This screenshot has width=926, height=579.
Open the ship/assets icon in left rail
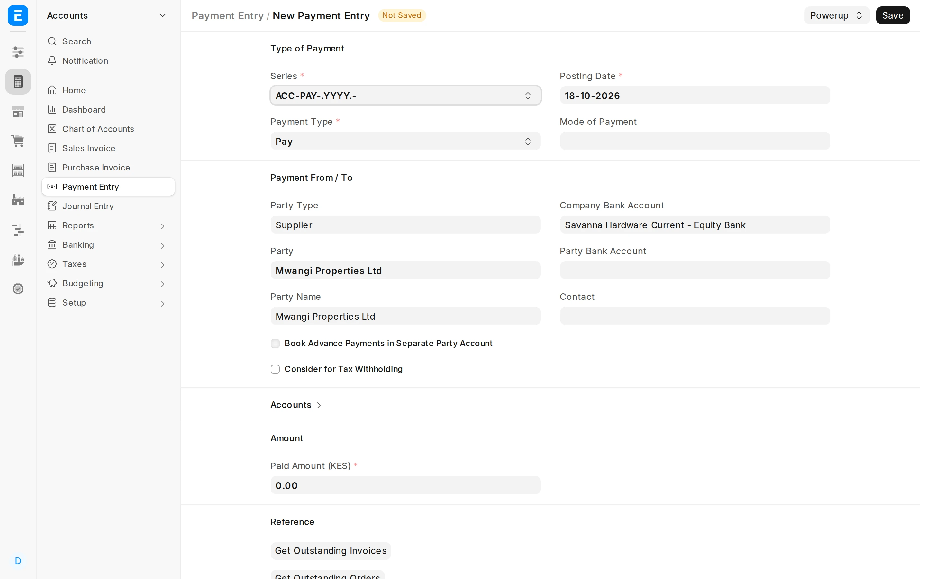coord(18,260)
